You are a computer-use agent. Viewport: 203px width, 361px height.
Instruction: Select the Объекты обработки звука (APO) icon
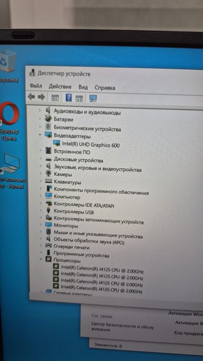49,238
